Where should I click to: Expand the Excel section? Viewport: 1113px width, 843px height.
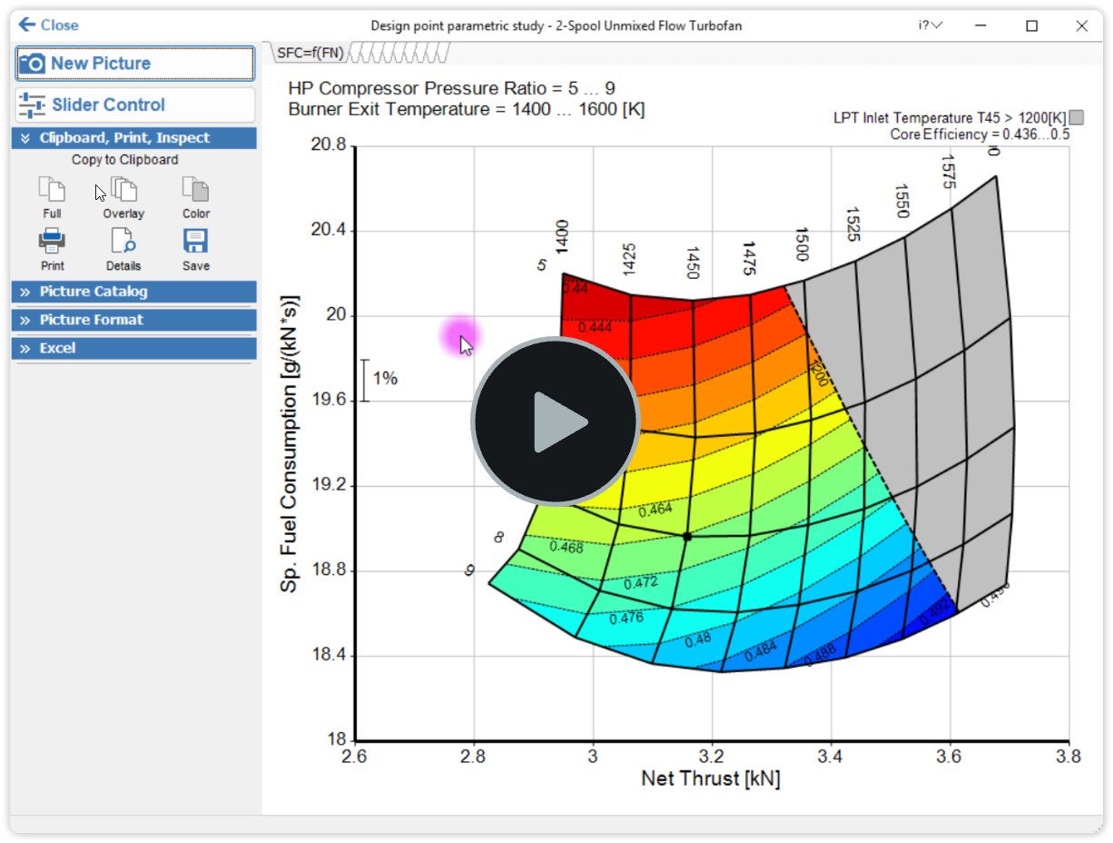pos(134,348)
